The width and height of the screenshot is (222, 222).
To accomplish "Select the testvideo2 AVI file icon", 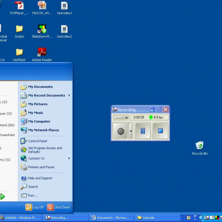I will point(64,32).
